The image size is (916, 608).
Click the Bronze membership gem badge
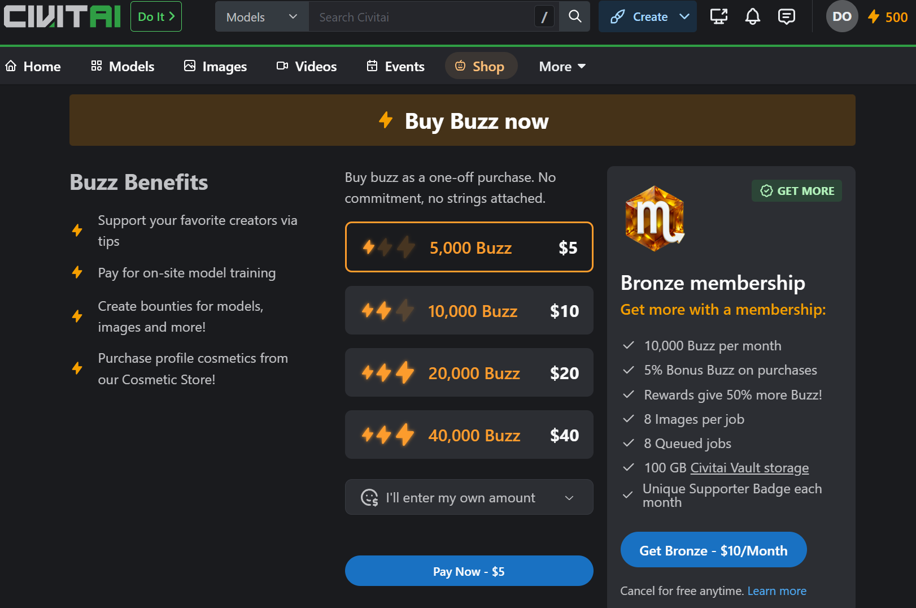click(x=655, y=218)
